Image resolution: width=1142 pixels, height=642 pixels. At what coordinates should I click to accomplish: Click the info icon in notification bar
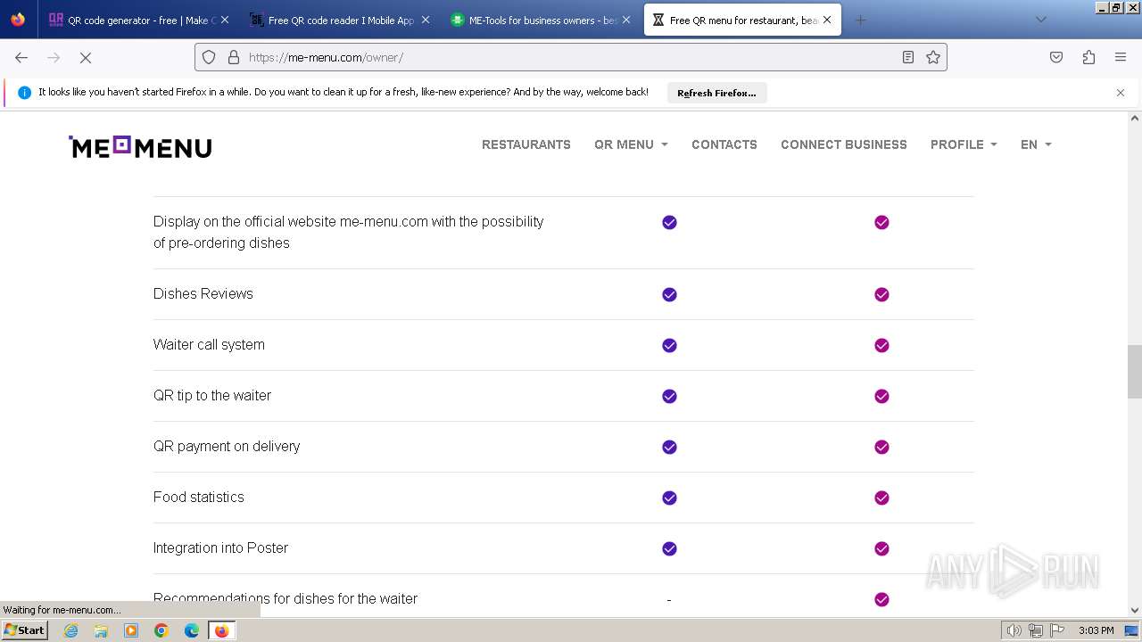[x=24, y=93]
